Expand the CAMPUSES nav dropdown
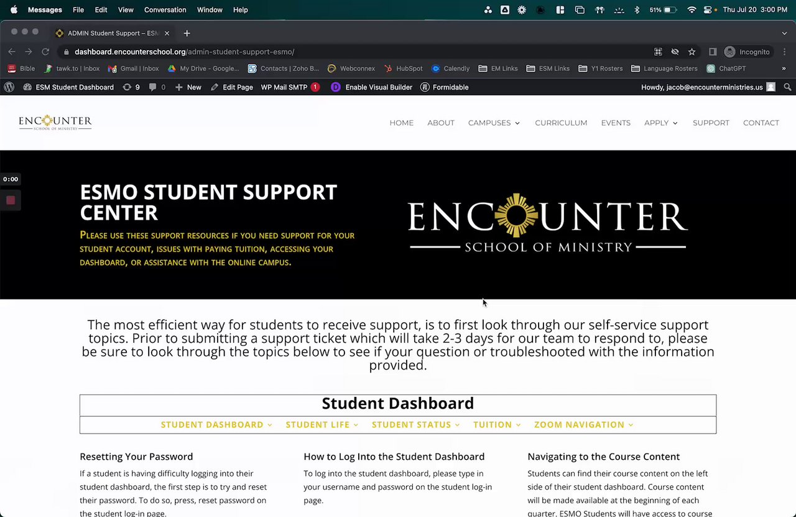 [494, 123]
